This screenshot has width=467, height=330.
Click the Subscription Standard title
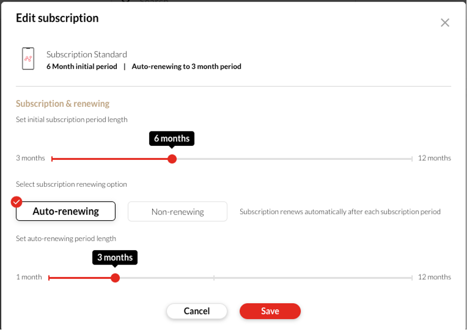(x=87, y=55)
